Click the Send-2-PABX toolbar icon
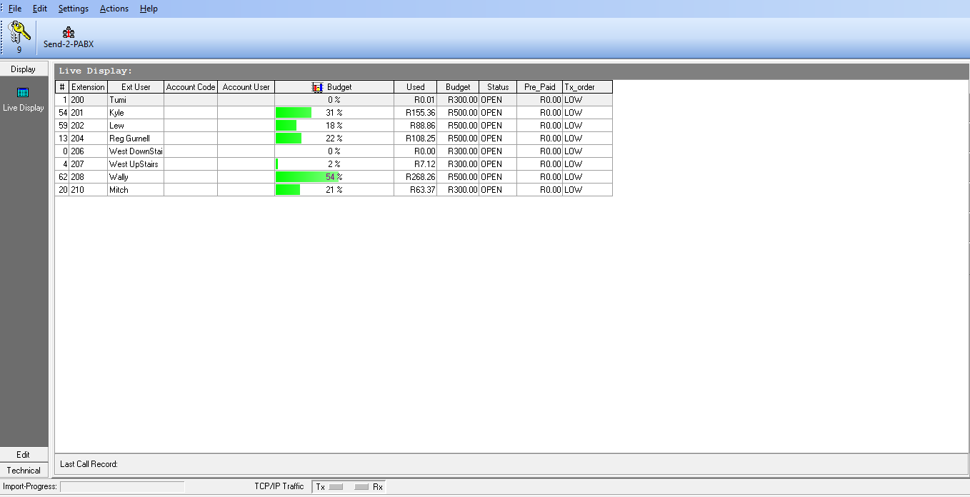The image size is (970, 497). pos(69,33)
